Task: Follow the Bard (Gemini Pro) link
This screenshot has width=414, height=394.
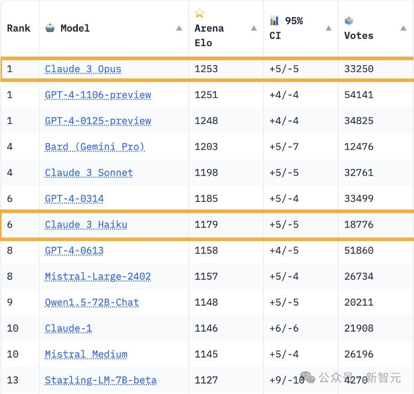Action: pos(95,147)
